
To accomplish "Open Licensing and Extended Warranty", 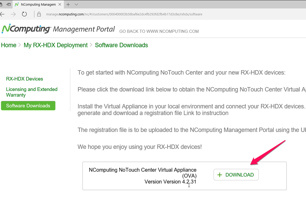I will pyautogui.click(x=32, y=92).
